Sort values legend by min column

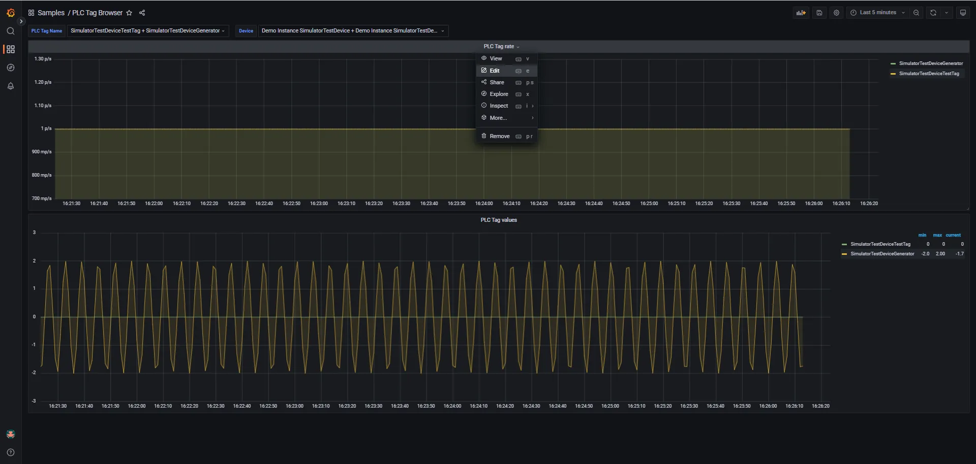click(x=922, y=235)
